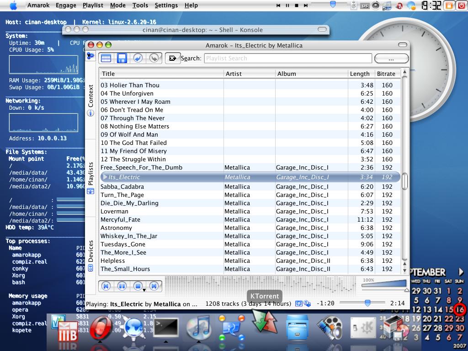Click the orange lock screen button
This screenshot has width=468, height=351.
(449, 5)
